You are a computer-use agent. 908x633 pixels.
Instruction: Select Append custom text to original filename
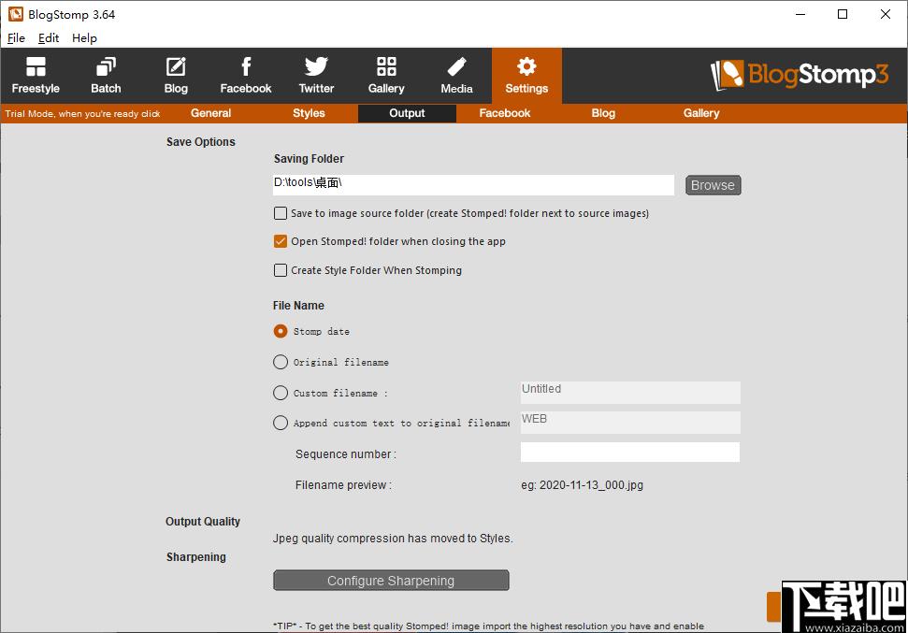(x=281, y=423)
